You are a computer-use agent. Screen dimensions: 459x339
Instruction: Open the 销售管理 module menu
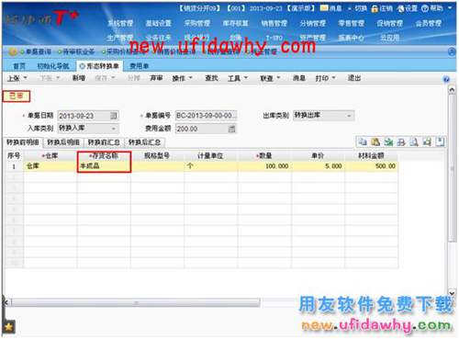point(274,23)
